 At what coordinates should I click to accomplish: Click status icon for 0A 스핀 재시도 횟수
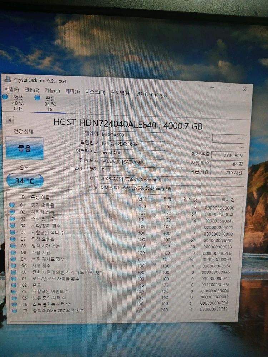pos(13,259)
